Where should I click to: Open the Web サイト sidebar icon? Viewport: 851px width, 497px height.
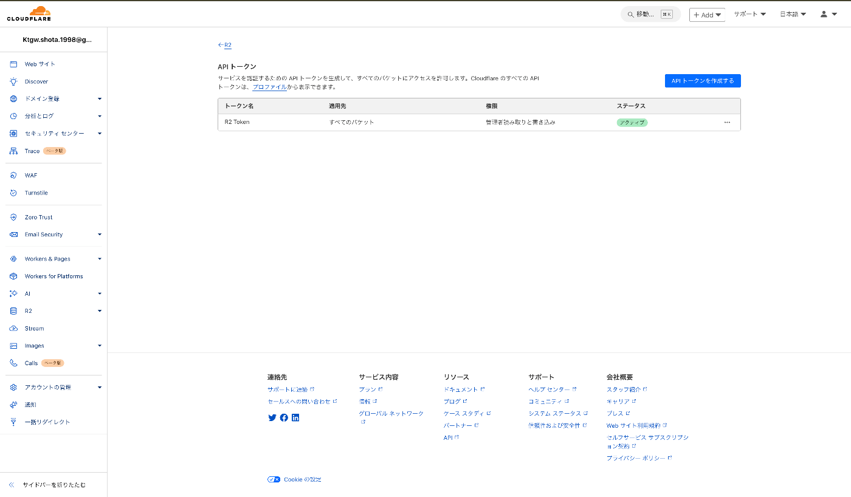point(13,64)
